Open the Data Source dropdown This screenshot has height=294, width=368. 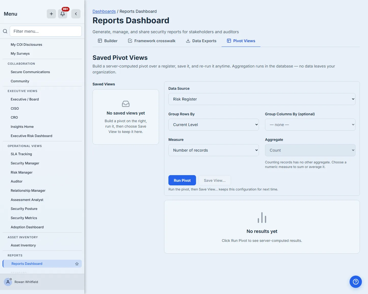262,99
